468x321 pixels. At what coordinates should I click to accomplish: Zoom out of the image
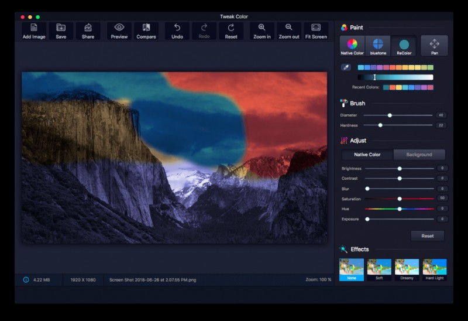pyautogui.click(x=289, y=31)
